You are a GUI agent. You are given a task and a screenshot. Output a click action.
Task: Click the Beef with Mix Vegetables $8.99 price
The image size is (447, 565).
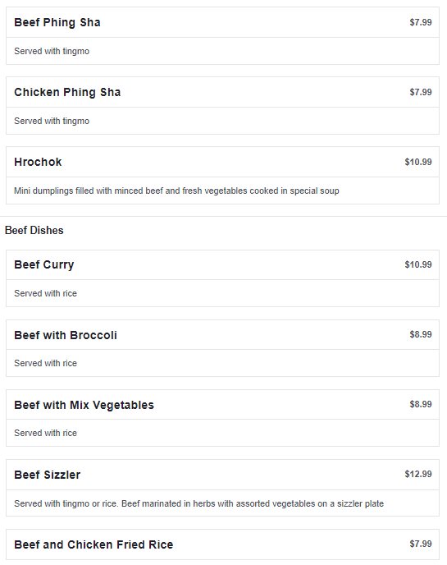421,404
